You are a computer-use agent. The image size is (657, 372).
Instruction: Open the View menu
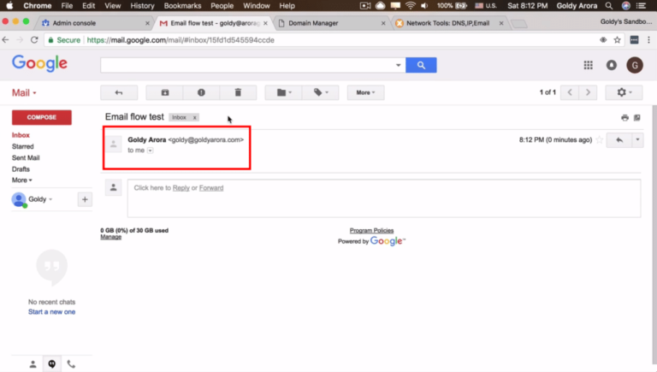pos(112,6)
